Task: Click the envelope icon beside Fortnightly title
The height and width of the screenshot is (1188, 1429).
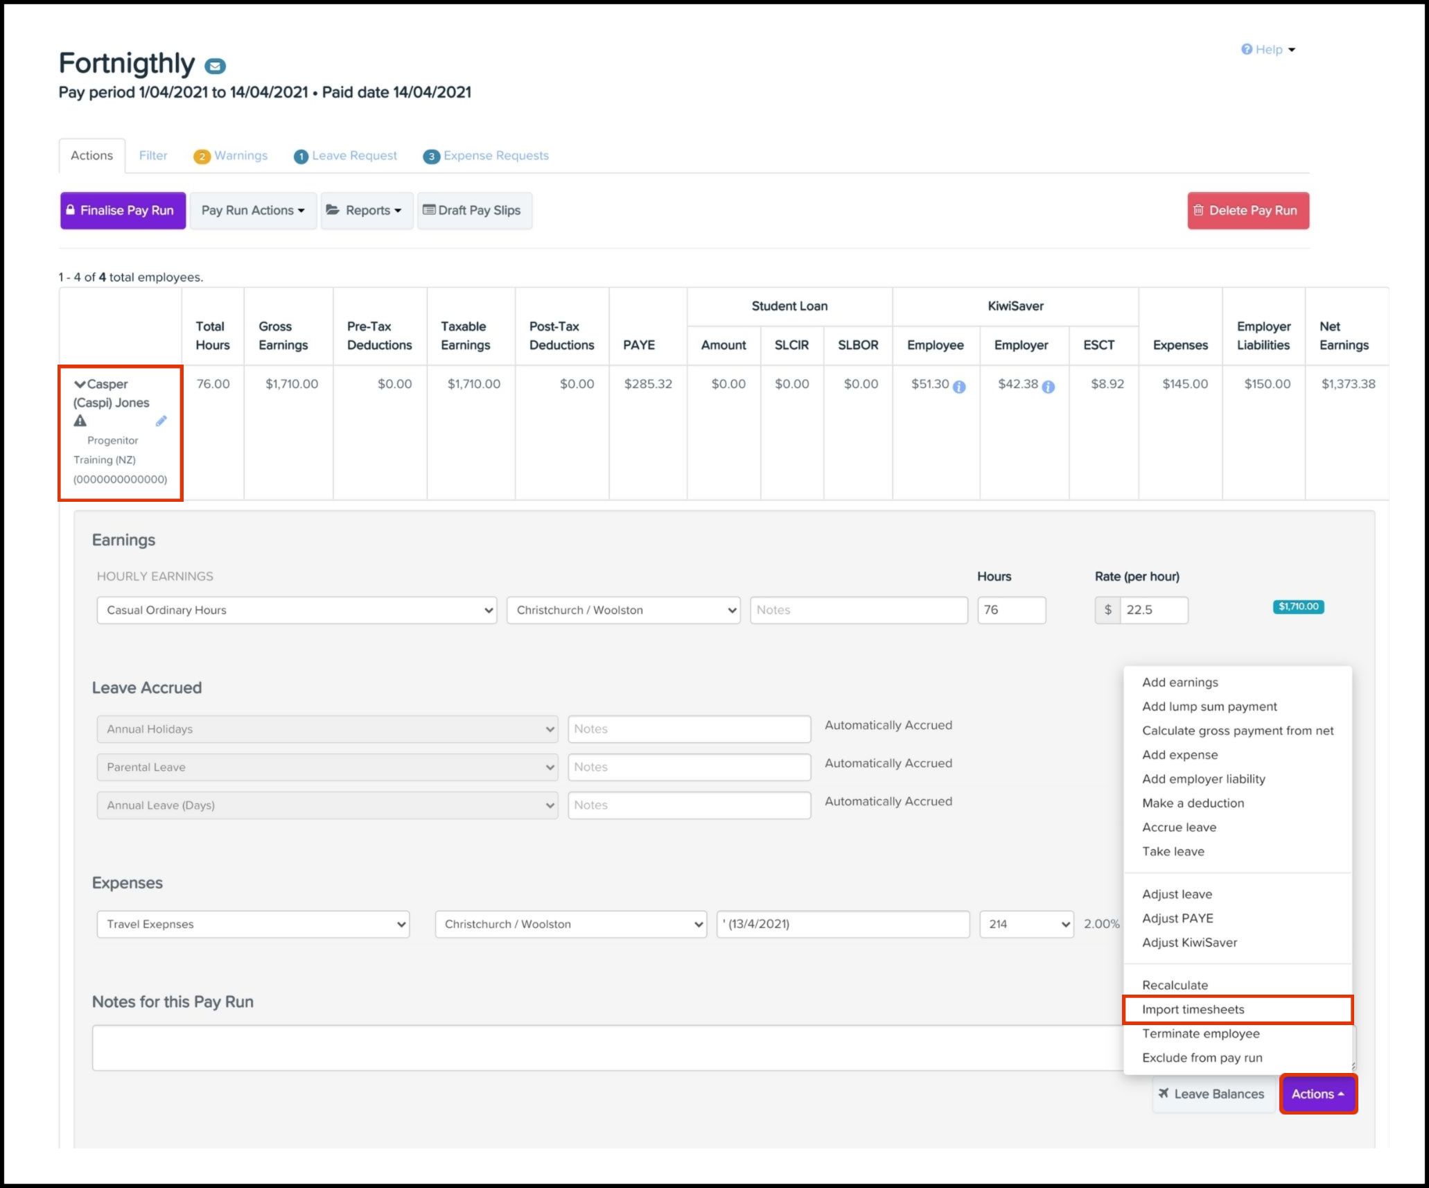Action: [x=215, y=67]
